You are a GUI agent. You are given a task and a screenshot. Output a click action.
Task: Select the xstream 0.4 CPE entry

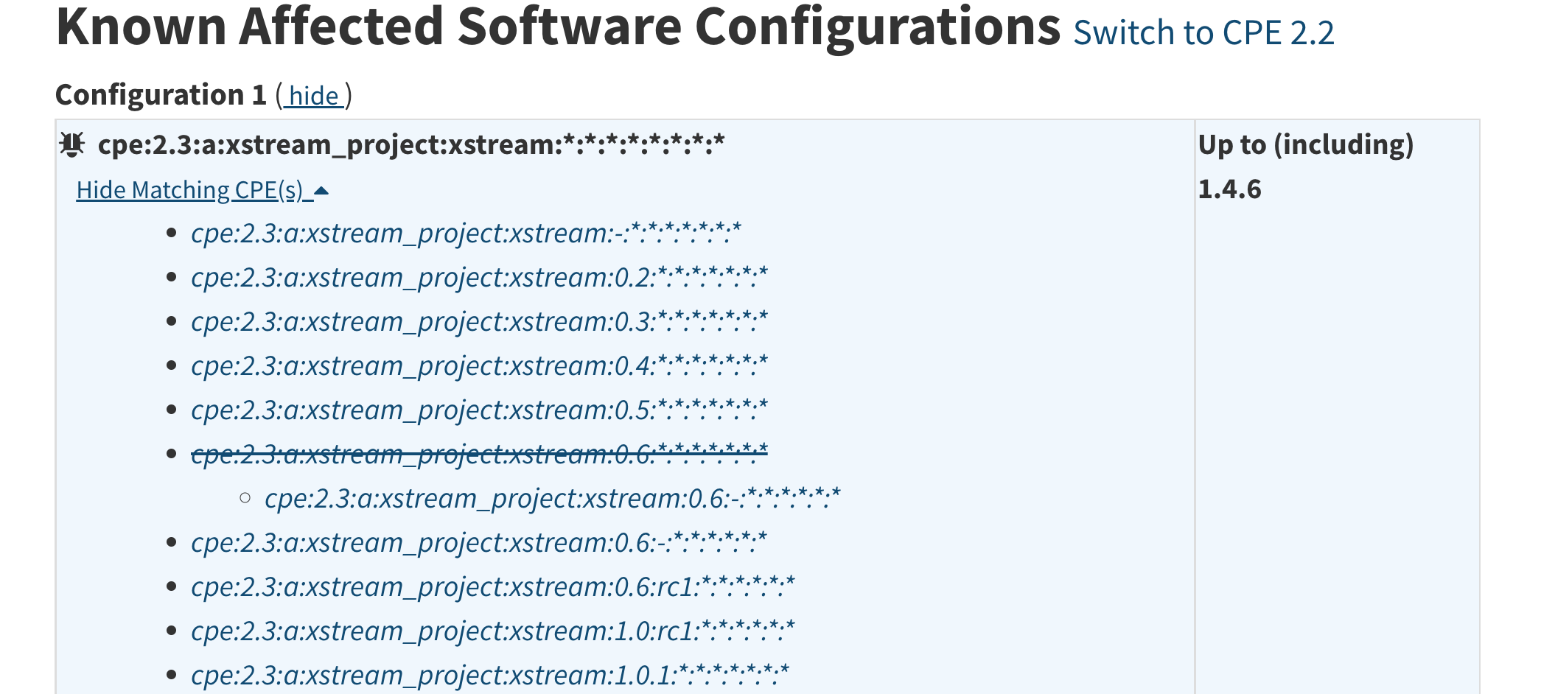point(479,365)
